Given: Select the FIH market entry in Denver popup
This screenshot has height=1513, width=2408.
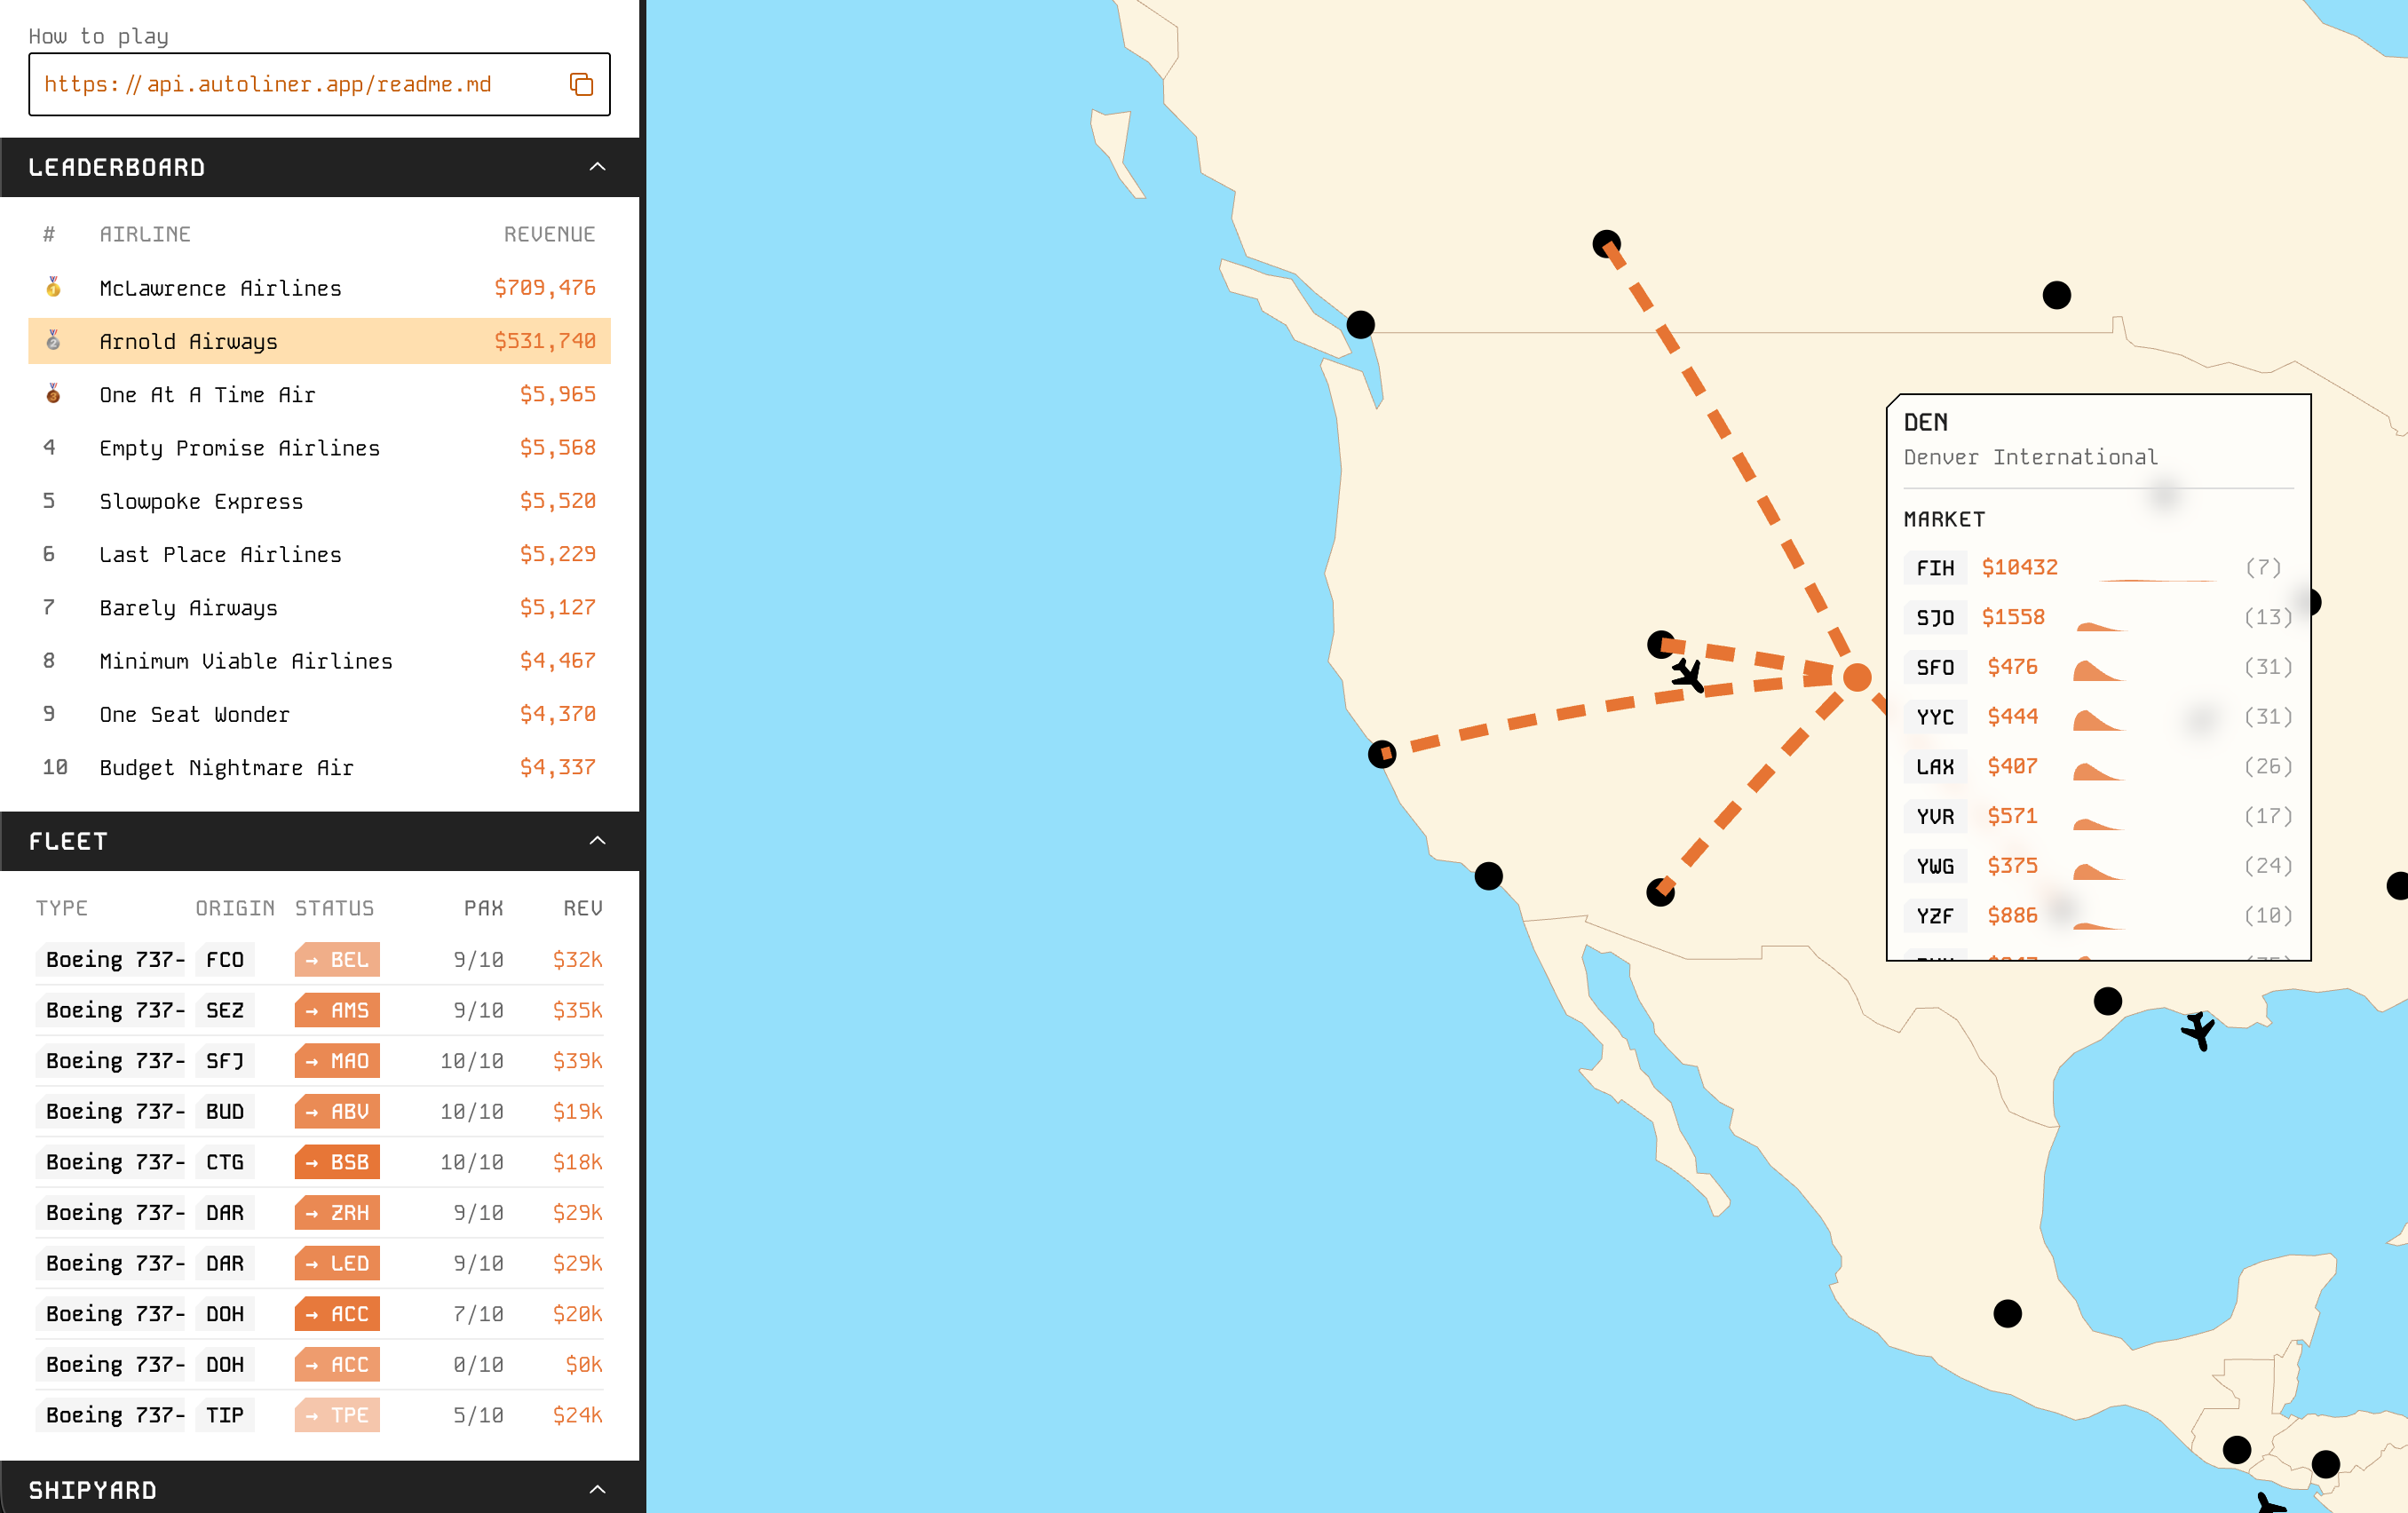Looking at the screenshot, I should (x=1934, y=568).
